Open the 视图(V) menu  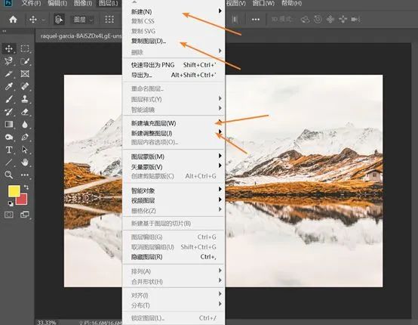click(236, 3)
